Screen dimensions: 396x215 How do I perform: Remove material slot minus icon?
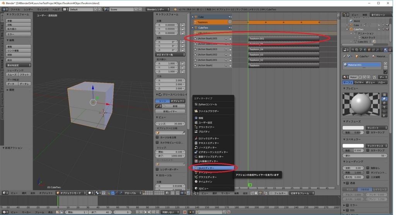tap(386, 68)
